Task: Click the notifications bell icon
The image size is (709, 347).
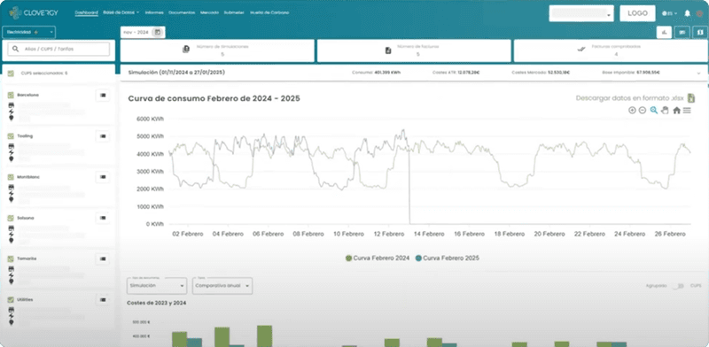Action: 688,13
